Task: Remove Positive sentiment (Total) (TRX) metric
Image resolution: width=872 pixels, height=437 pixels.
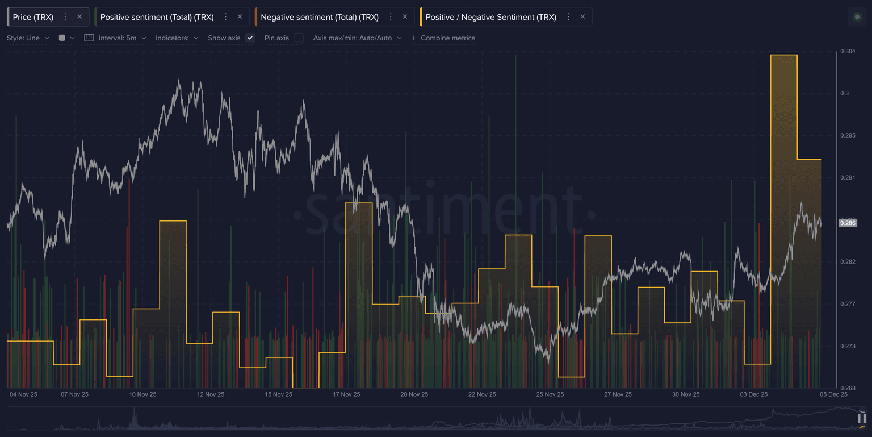Action: coord(240,17)
